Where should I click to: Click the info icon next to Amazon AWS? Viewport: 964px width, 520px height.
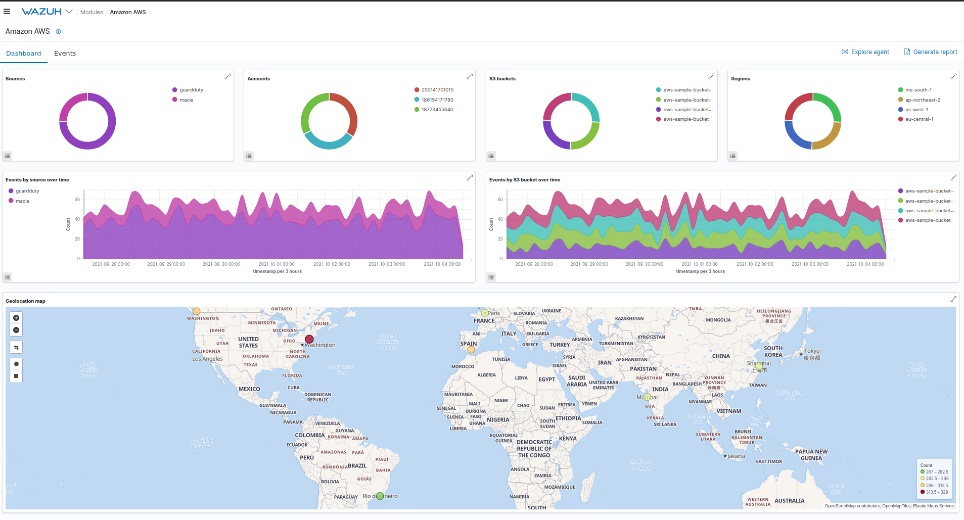58,31
